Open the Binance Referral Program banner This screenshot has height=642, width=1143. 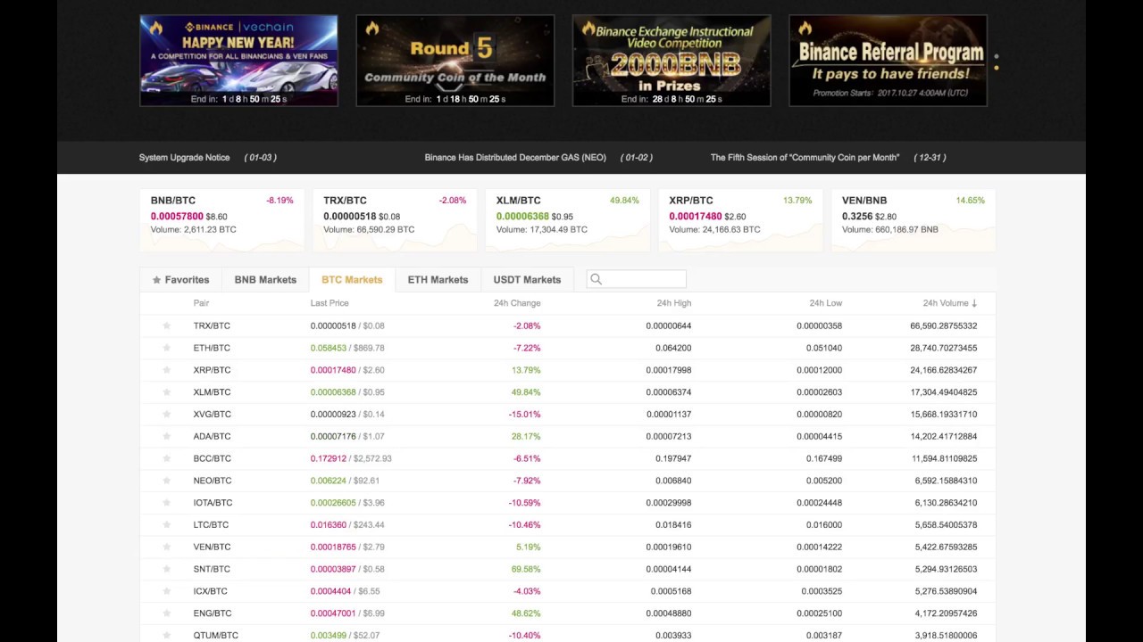coord(888,61)
